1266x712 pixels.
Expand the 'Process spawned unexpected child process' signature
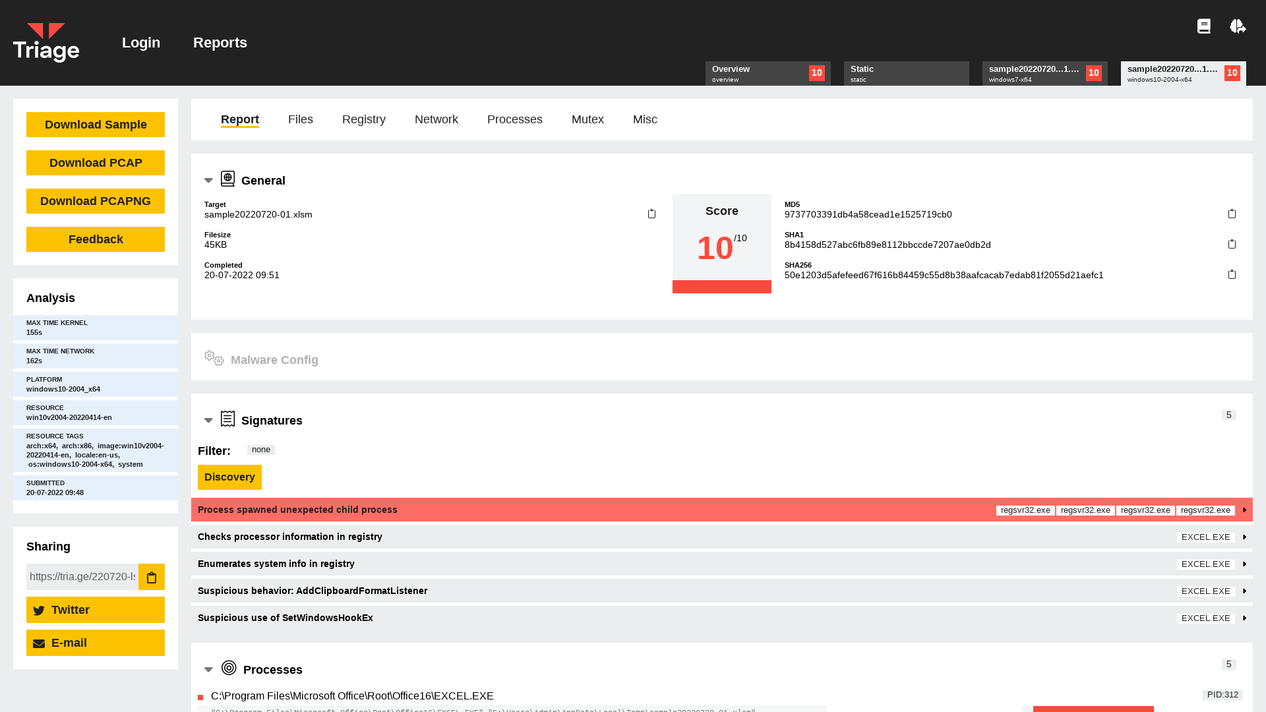(1244, 510)
